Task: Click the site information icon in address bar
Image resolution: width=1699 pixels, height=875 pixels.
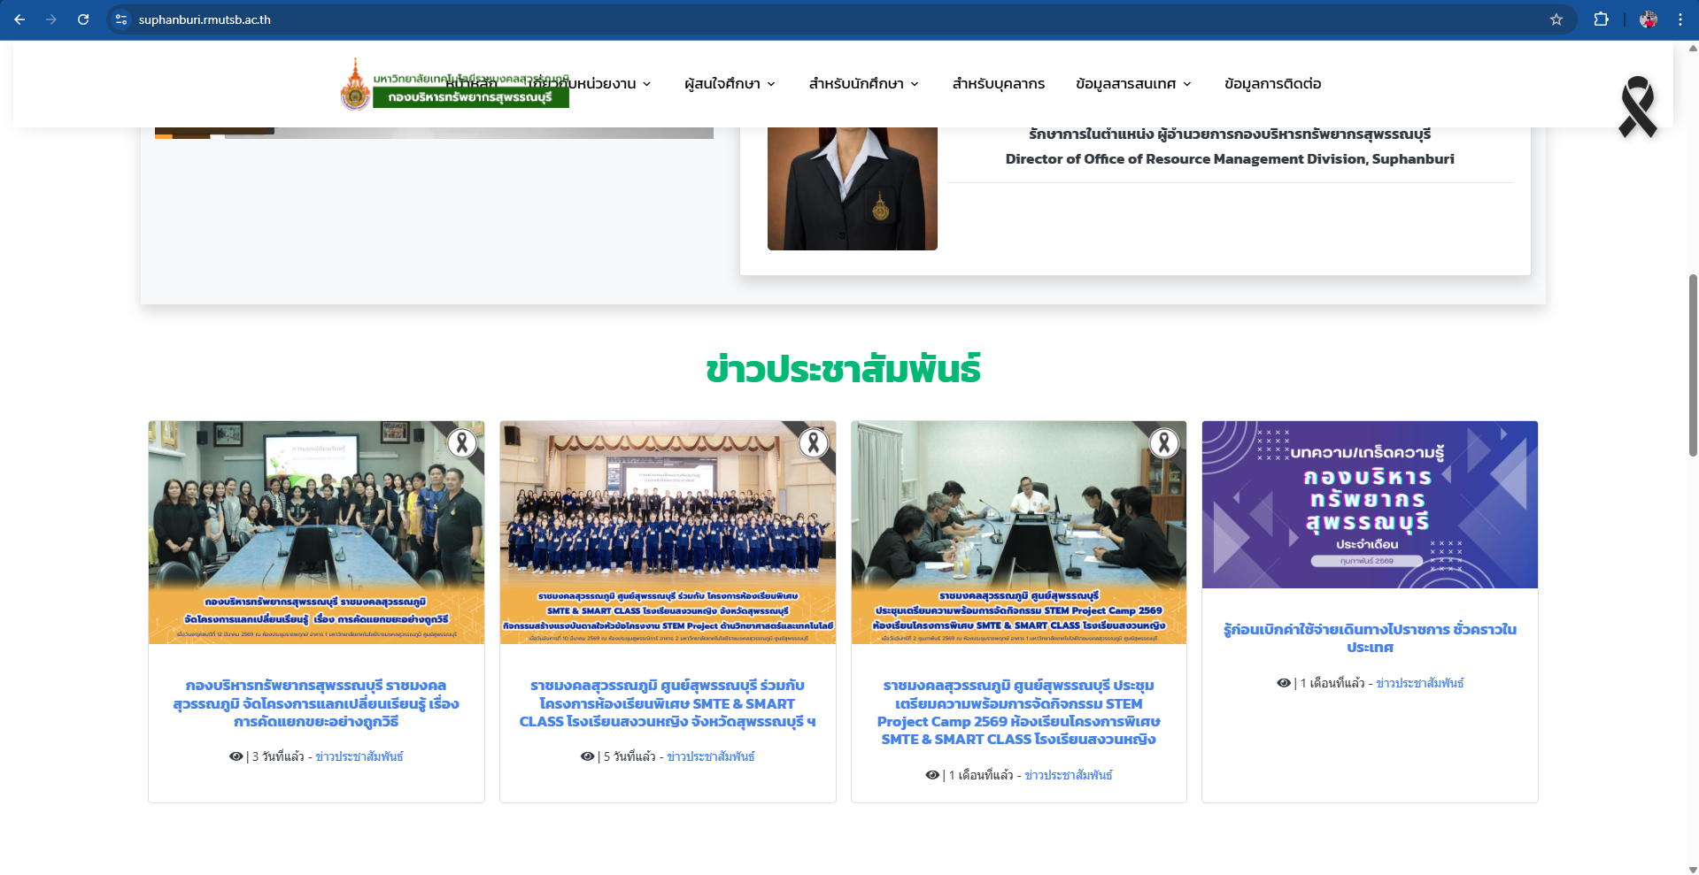Action: [121, 19]
